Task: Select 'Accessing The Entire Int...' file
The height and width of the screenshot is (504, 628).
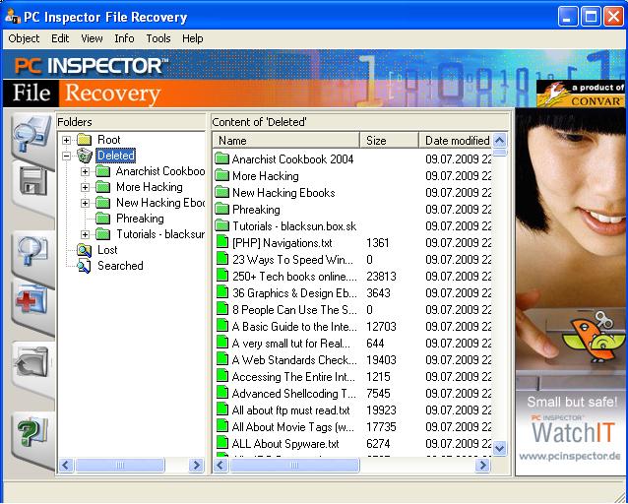Action: point(293,377)
